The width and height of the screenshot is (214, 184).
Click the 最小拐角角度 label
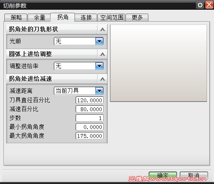pos(27,127)
